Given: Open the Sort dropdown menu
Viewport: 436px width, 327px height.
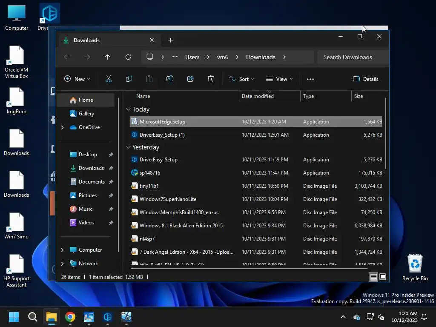Looking at the screenshot, I should (x=241, y=79).
